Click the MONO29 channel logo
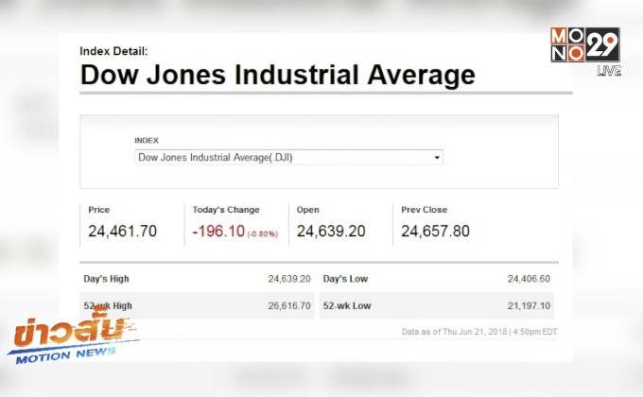The image size is (643, 397). pos(583,44)
